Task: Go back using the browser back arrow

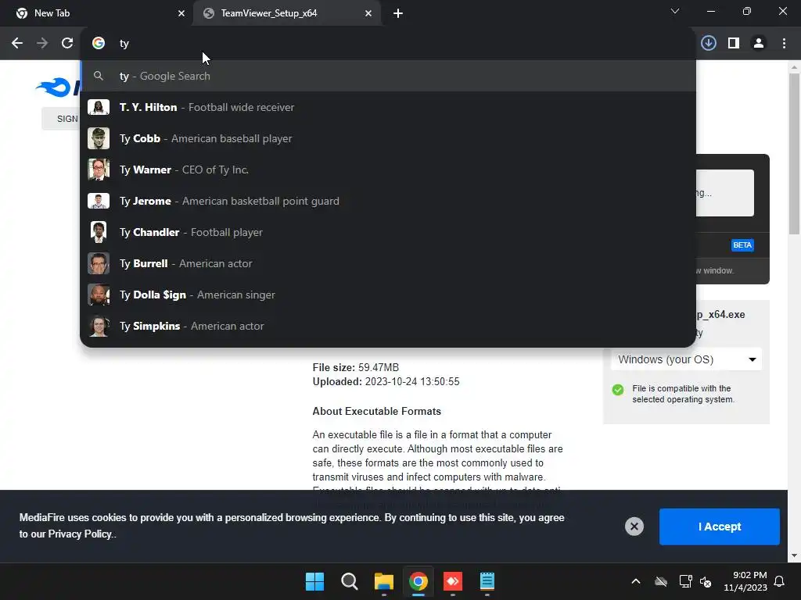Action: pos(17,44)
